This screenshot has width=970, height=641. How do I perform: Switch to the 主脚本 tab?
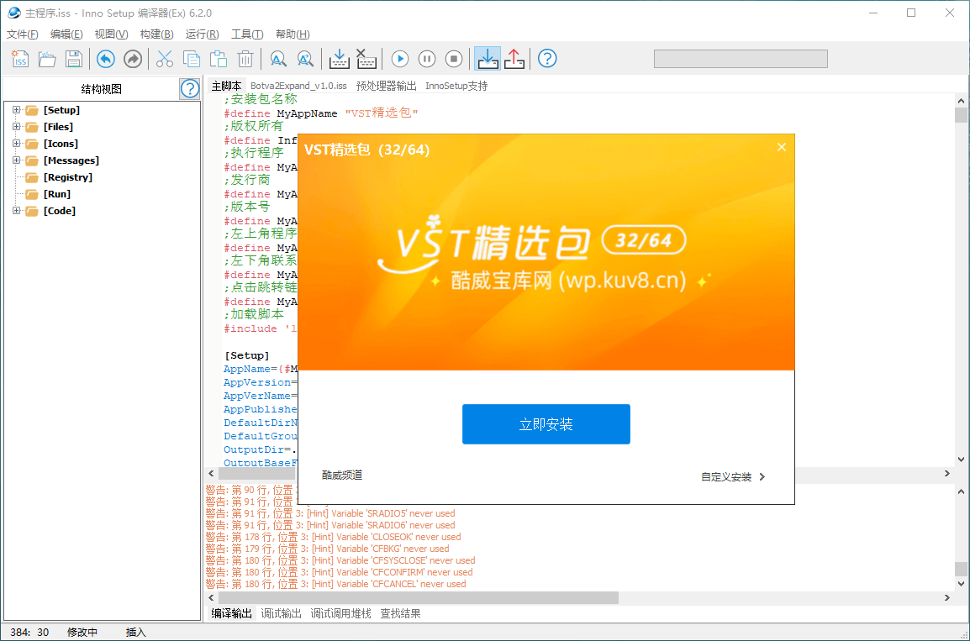[226, 86]
